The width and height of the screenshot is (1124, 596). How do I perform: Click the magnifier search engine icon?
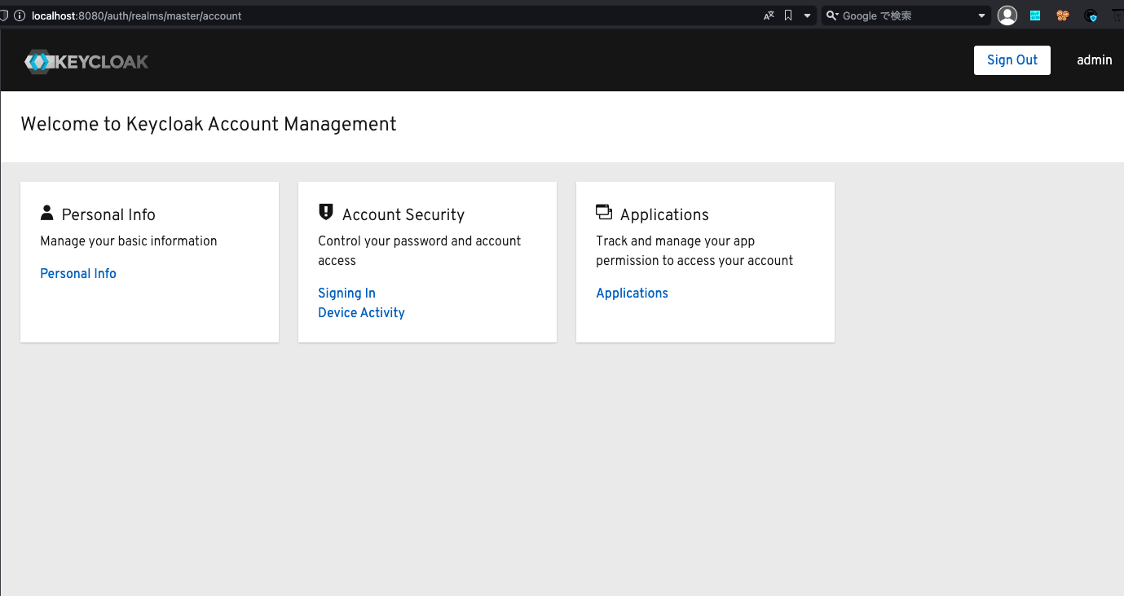pyautogui.click(x=832, y=15)
